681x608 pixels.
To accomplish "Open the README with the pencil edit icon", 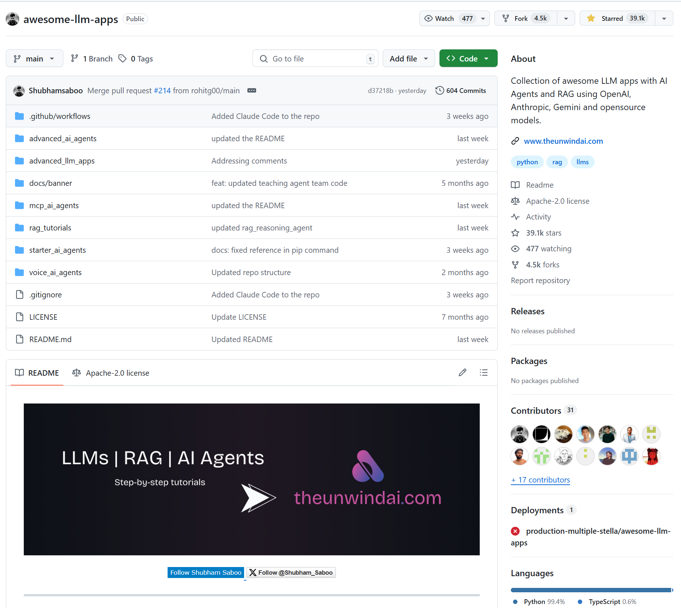I will pos(463,372).
